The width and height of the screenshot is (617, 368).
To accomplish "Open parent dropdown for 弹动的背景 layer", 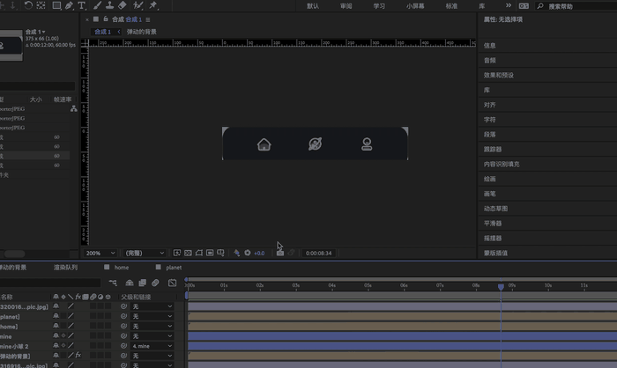I will click(x=152, y=356).
